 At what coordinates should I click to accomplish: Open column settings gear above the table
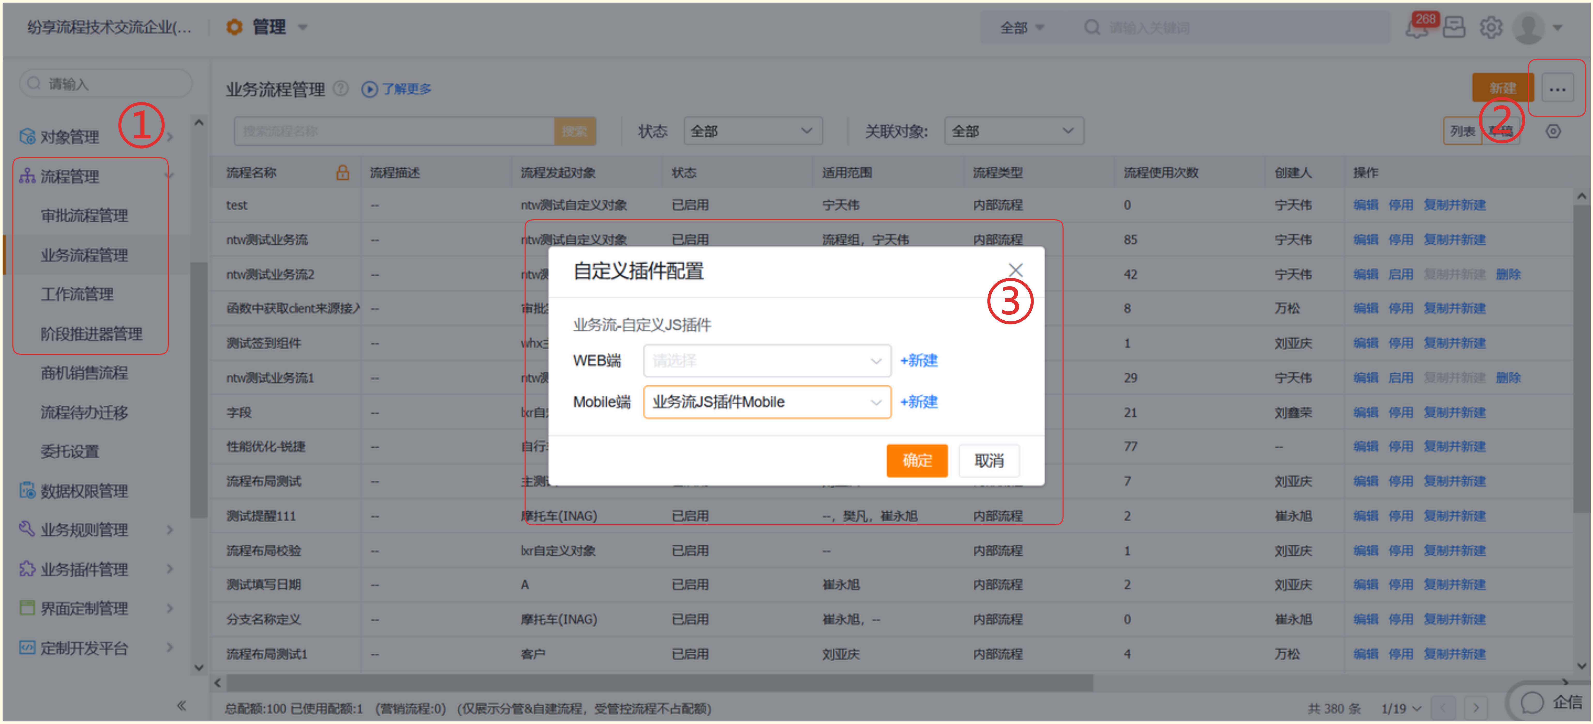point(1553,131)
